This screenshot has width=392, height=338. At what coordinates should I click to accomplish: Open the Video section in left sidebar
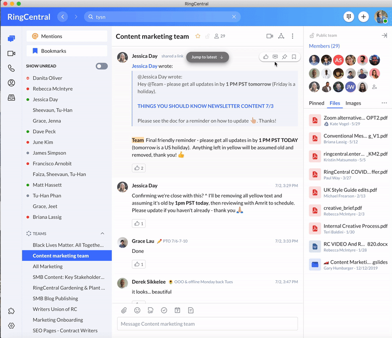click(x=11, y=53)
